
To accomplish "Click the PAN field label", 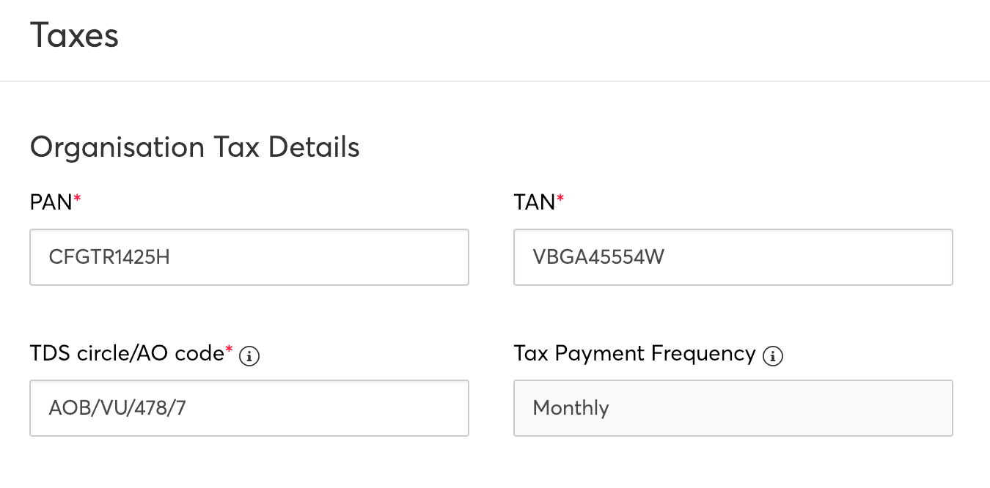I will point(51,203).
